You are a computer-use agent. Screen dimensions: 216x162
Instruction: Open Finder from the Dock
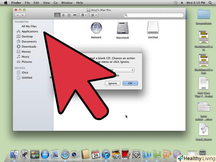click(x=14, y=154)
